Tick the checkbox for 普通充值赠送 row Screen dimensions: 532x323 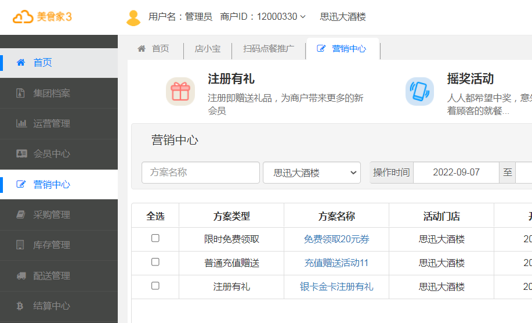(x=155, y=262)
